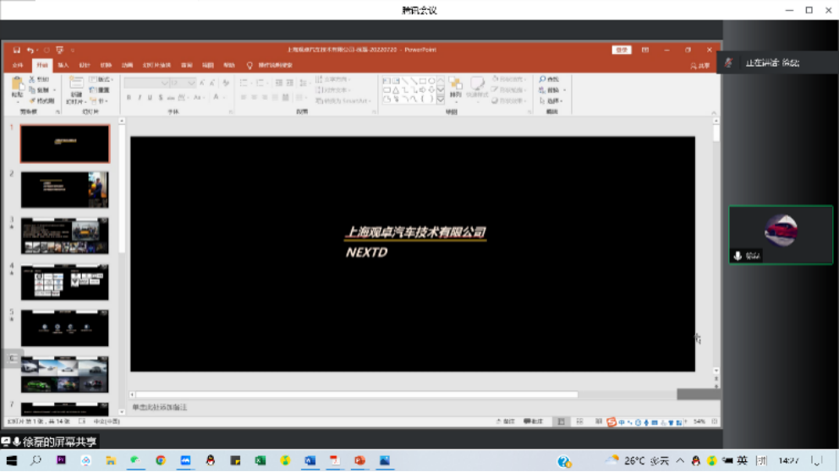
Task: Open the Animations tab
Action: point(128,66)
